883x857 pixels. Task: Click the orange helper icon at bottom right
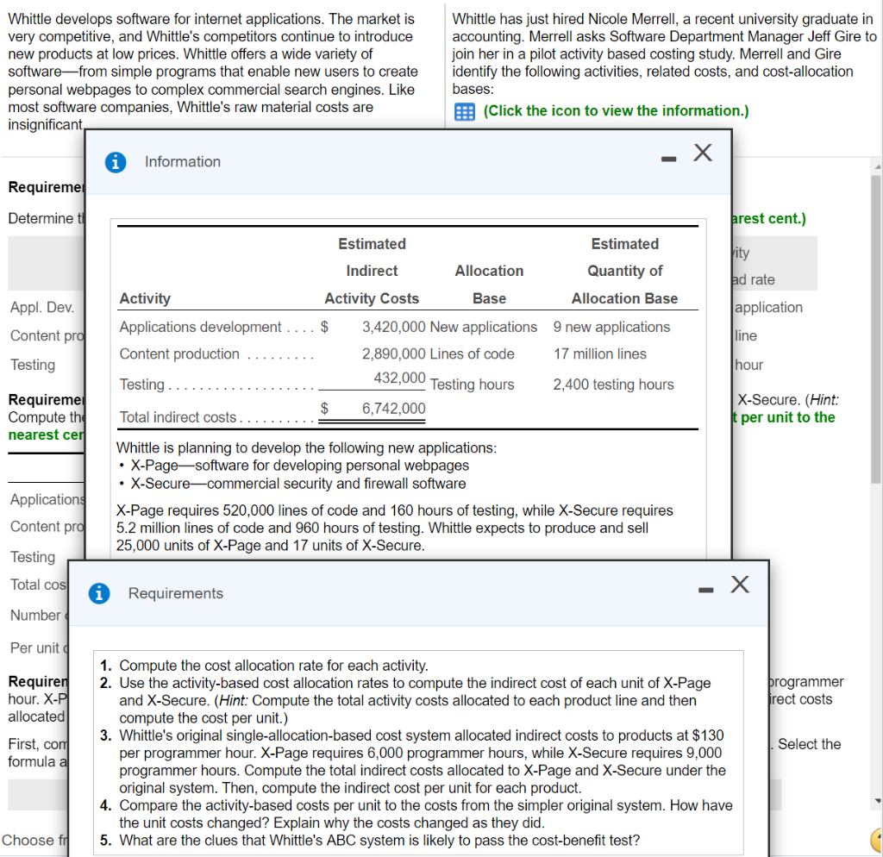878,838
